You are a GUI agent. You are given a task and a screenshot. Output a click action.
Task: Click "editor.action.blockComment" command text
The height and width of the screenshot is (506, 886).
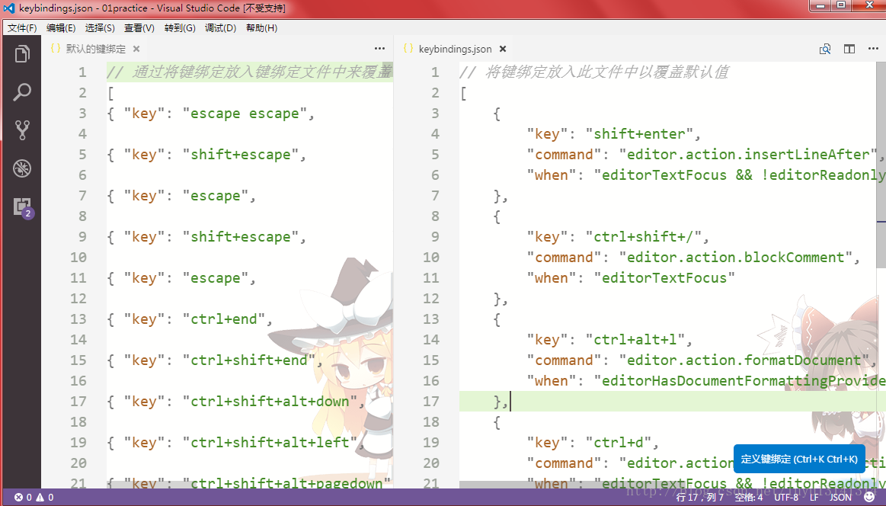(736, 258)
